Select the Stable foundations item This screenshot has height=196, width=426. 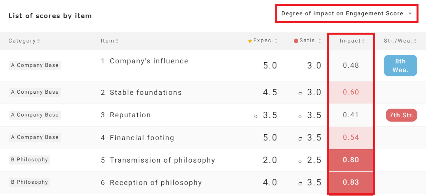(146, 92)
